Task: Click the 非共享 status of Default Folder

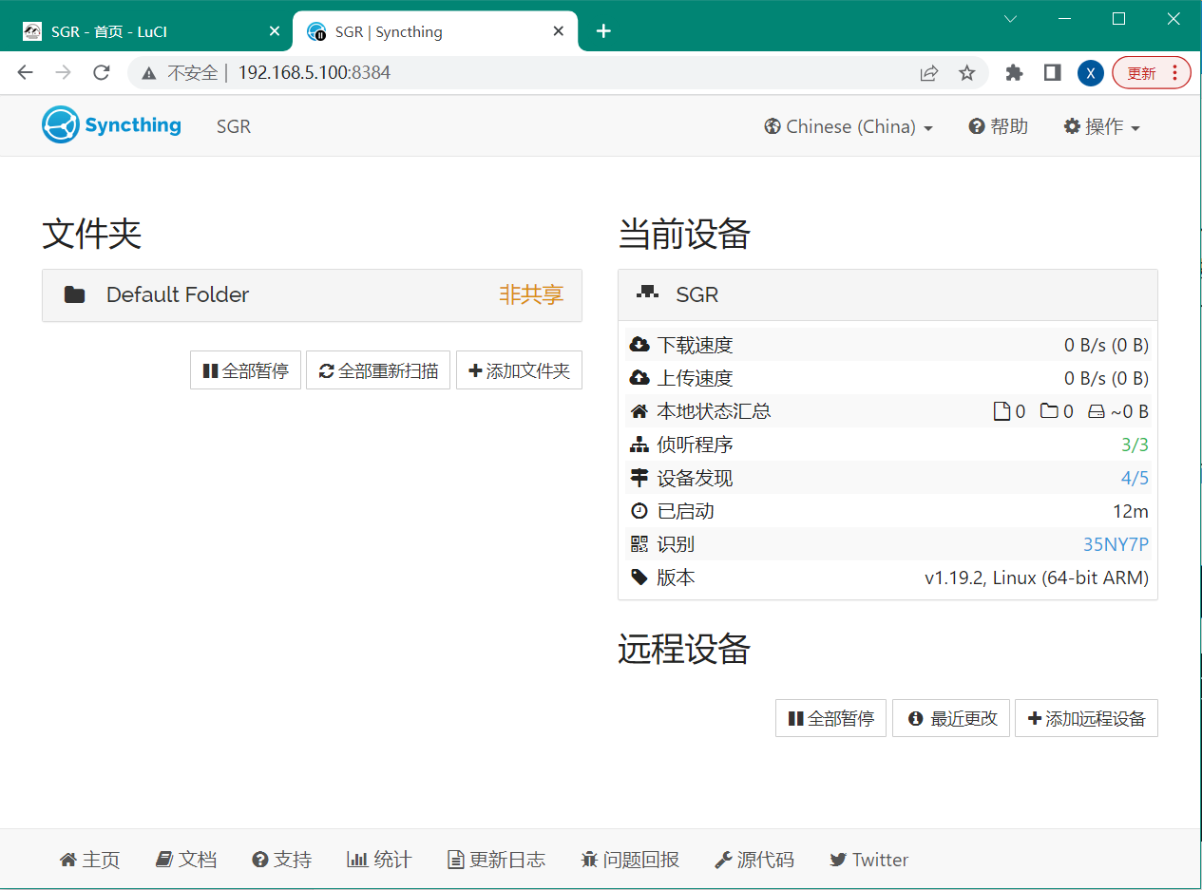Action: [531, 294]
